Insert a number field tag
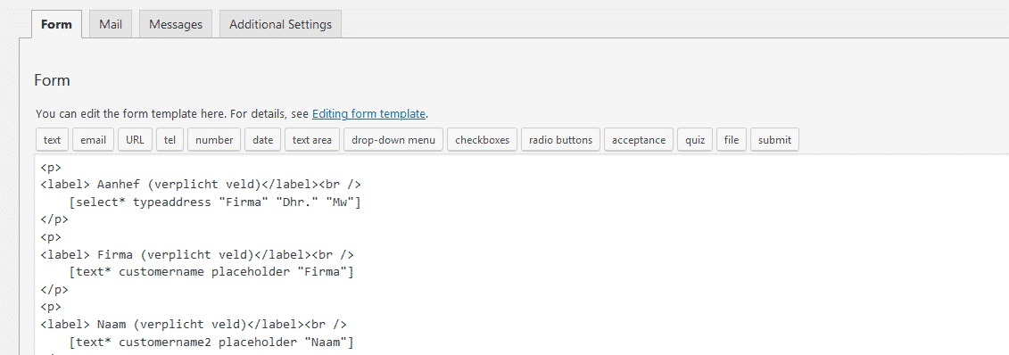The height and width of the screenshot is (355, 1009). [x=214, y=139]
